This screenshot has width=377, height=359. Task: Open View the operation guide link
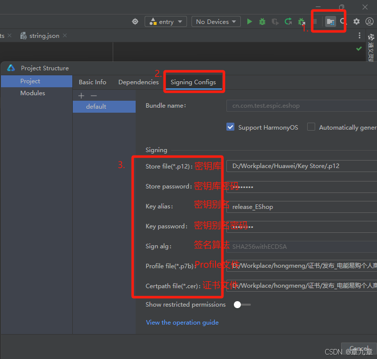point(182,323)
